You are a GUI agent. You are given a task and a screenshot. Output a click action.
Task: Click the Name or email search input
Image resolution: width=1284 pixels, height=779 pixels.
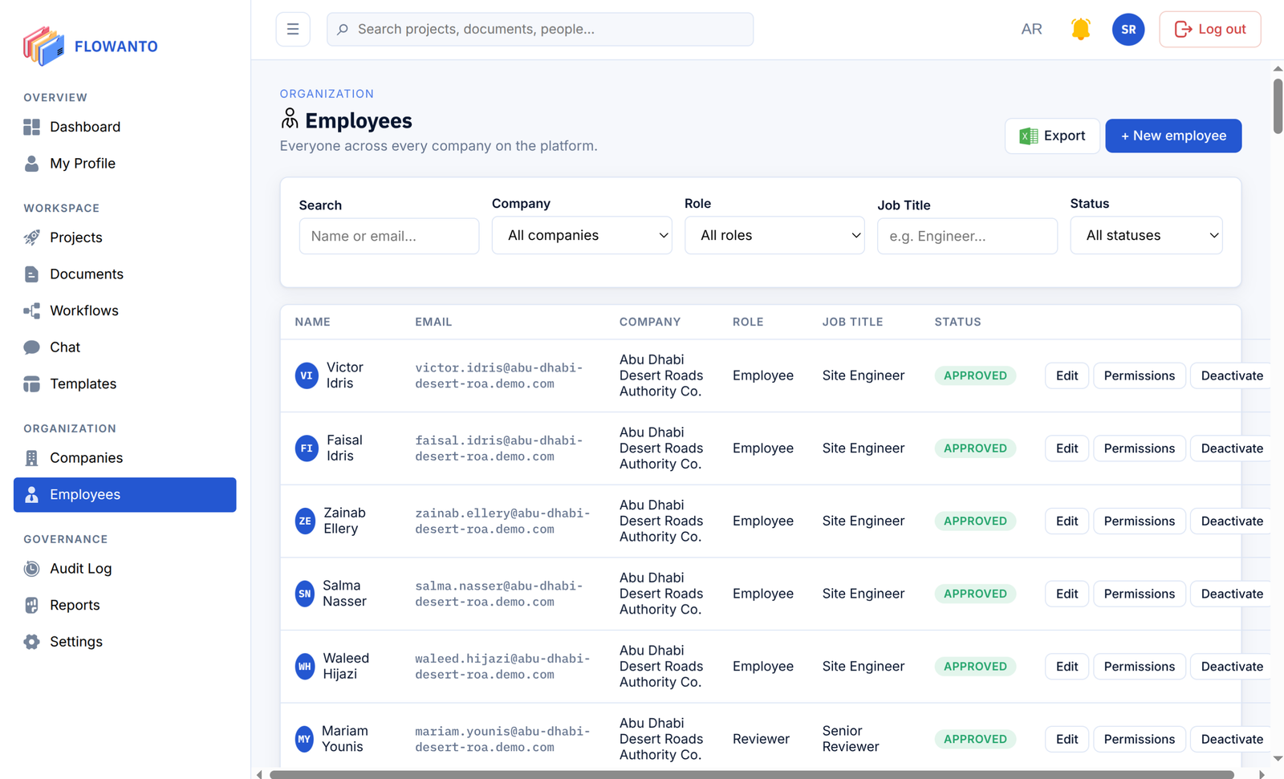tap(389, 237)
